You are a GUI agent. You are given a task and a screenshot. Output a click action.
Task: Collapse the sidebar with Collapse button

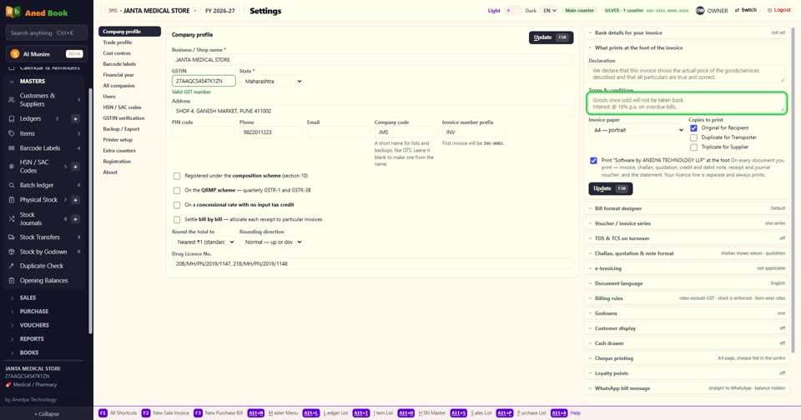tap(47, 414)
